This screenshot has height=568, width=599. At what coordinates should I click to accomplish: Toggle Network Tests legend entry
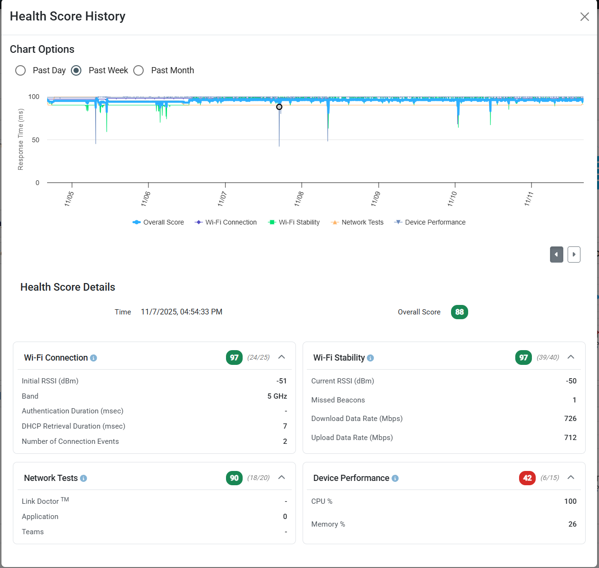[x=357, y=222]
